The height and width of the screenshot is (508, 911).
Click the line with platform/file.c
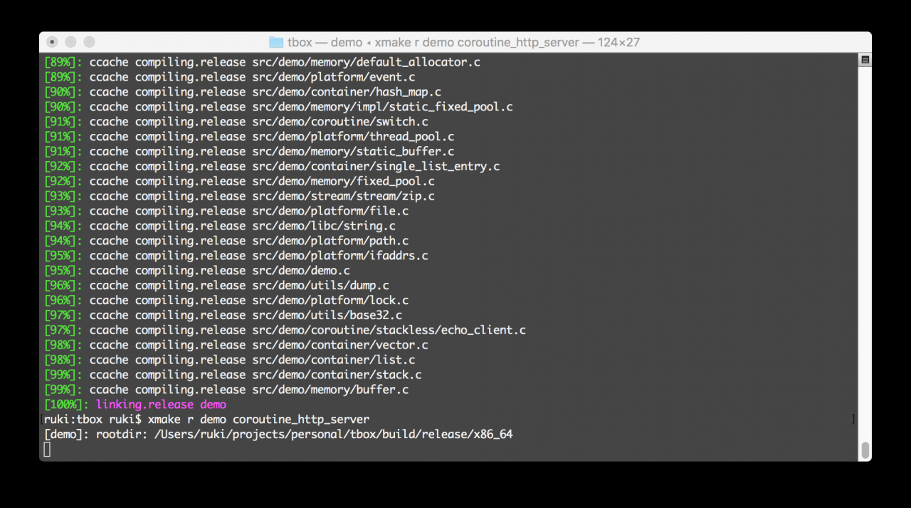[x=226, y=211]
